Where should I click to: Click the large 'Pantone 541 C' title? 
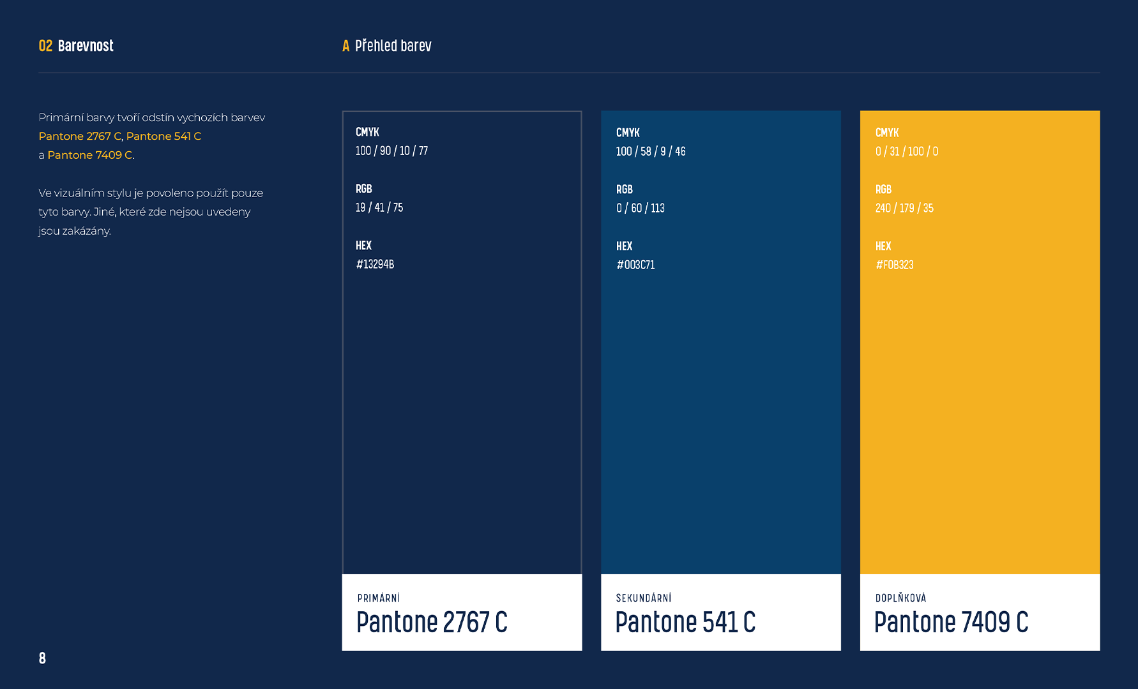tap(685, 623)
